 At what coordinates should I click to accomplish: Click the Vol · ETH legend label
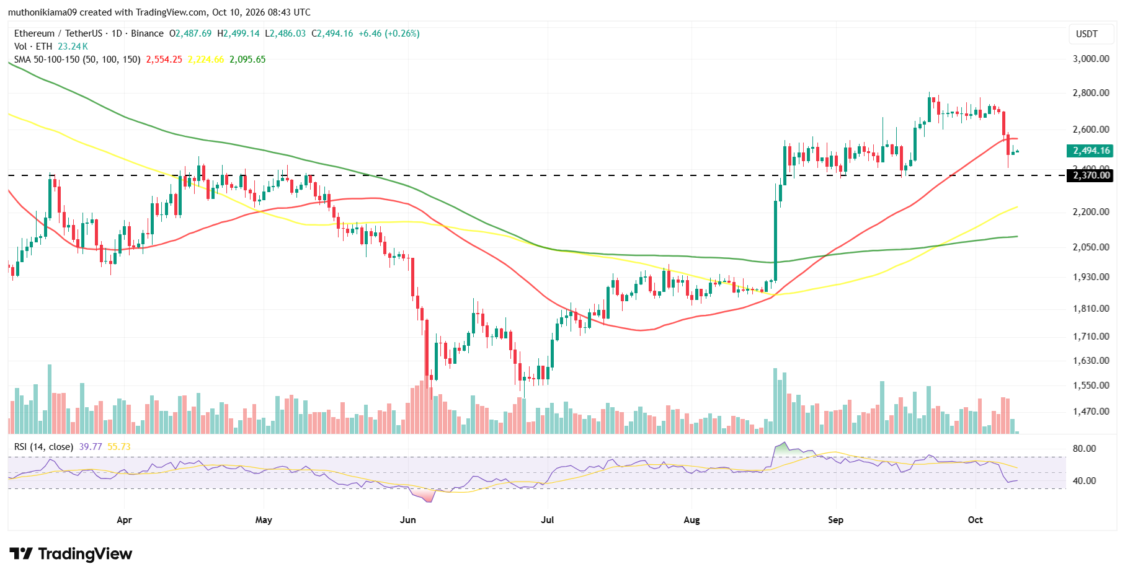(33, 46)
